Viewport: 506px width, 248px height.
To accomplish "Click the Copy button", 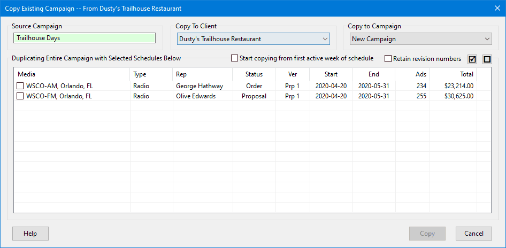I will [x=427, y=234].
